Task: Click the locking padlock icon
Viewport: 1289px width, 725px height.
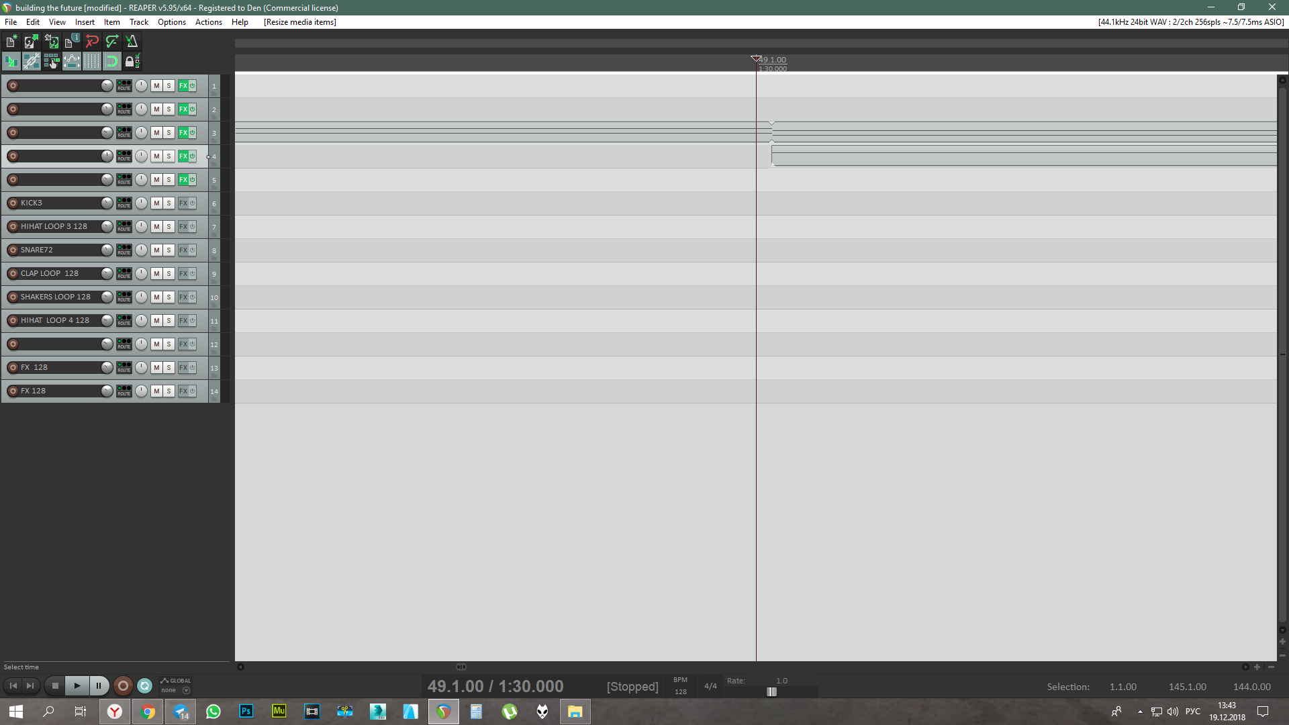Action: [x=132, y=62]
